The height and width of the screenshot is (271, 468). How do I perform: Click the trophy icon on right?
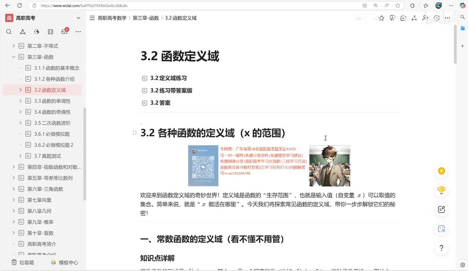(x=442, y=190)
